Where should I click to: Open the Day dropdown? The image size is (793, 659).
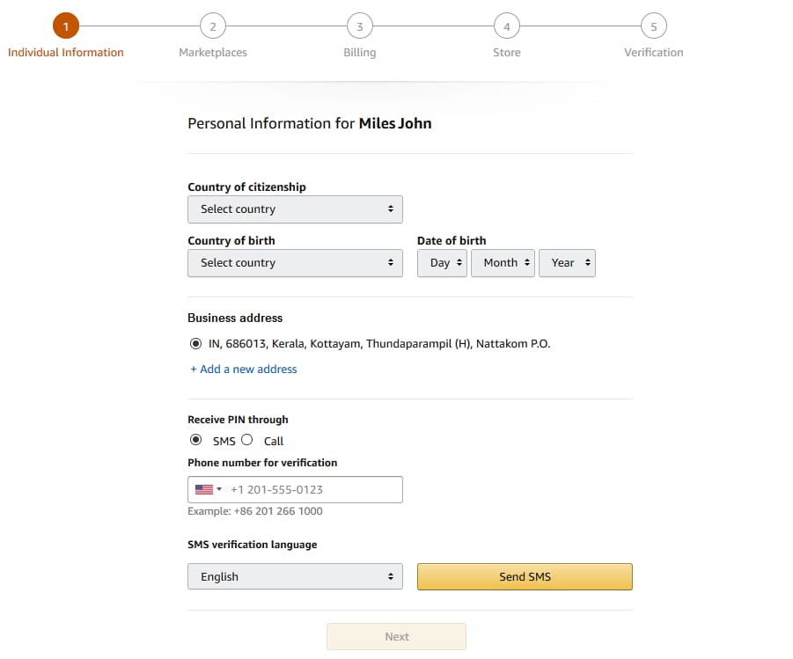(442, 262)
